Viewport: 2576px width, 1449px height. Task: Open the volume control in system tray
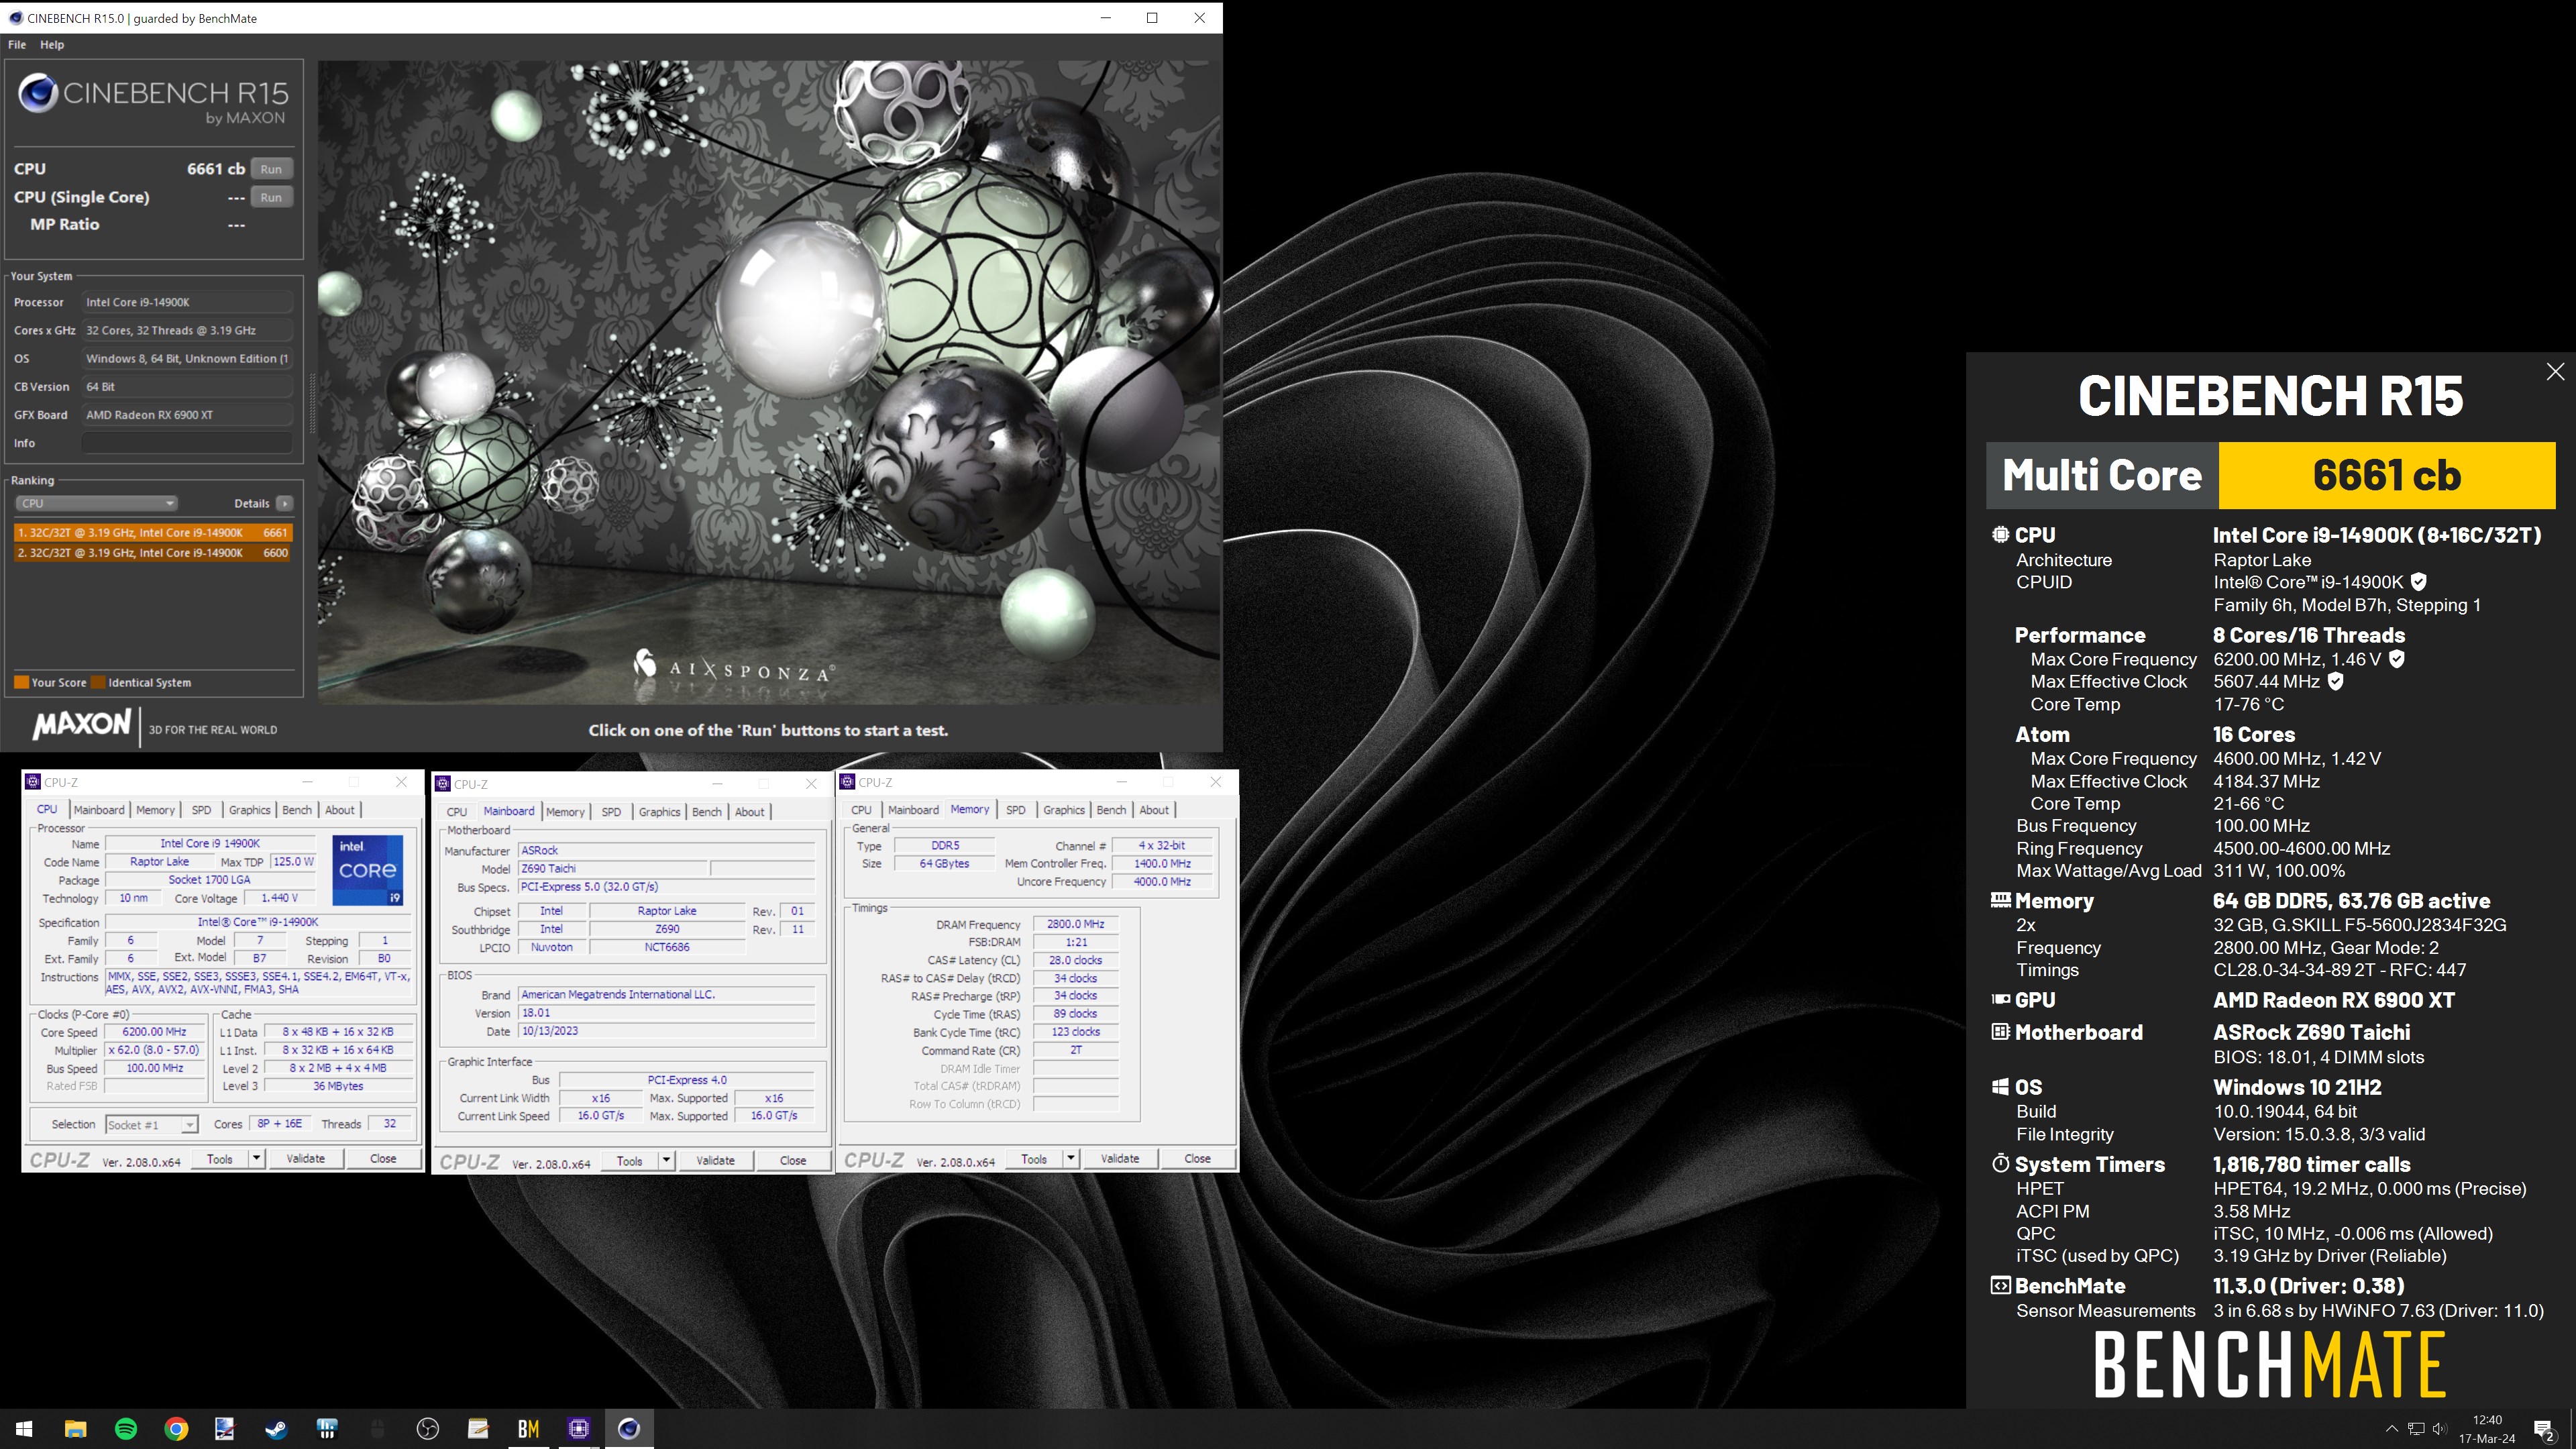coord(2440,1429)
